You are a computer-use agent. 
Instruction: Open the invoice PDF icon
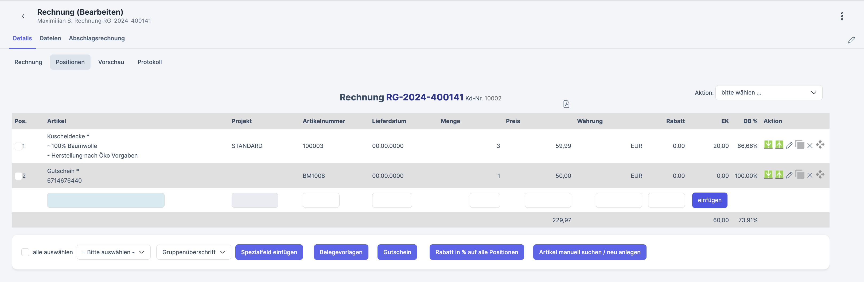(x=566, y=104)
